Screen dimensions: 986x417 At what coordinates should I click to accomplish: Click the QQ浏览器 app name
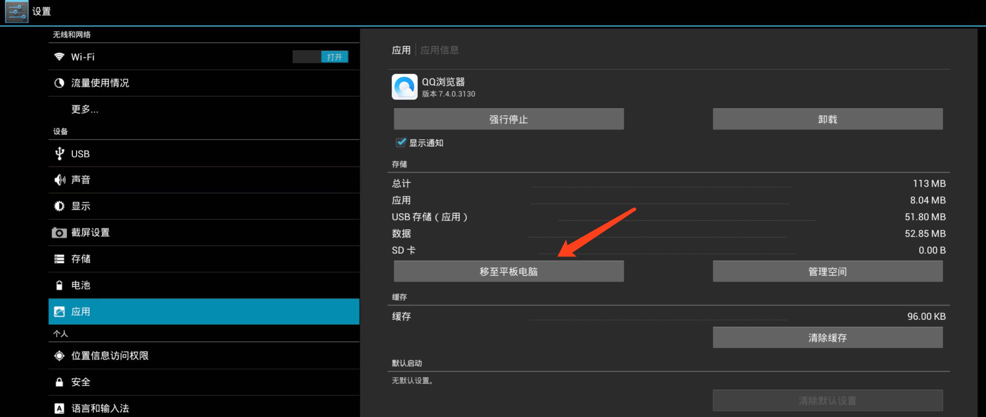point(443,82)
